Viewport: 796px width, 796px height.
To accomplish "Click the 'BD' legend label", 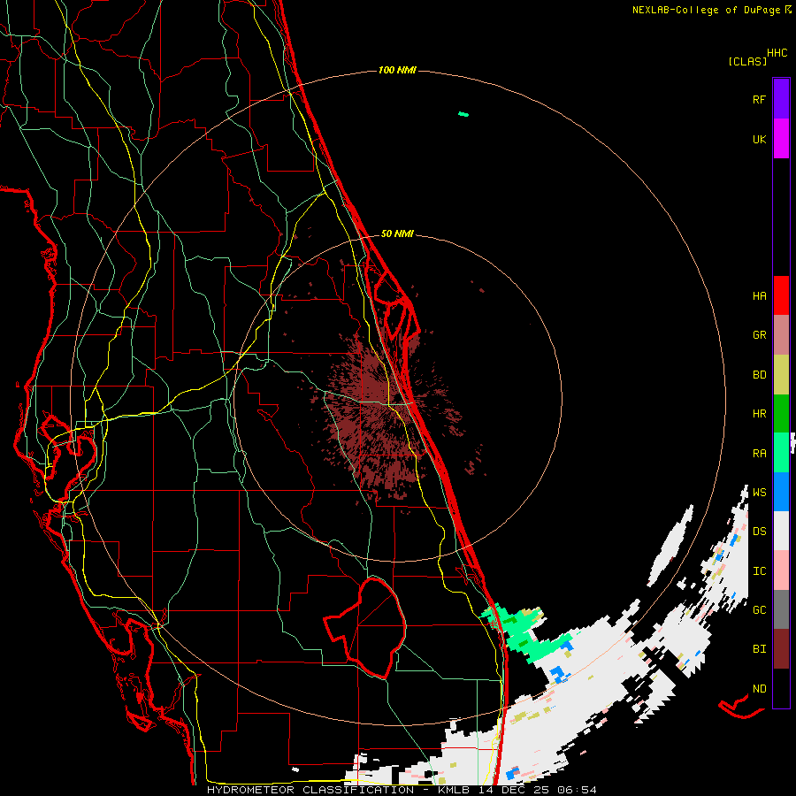I will pos(759,375).
